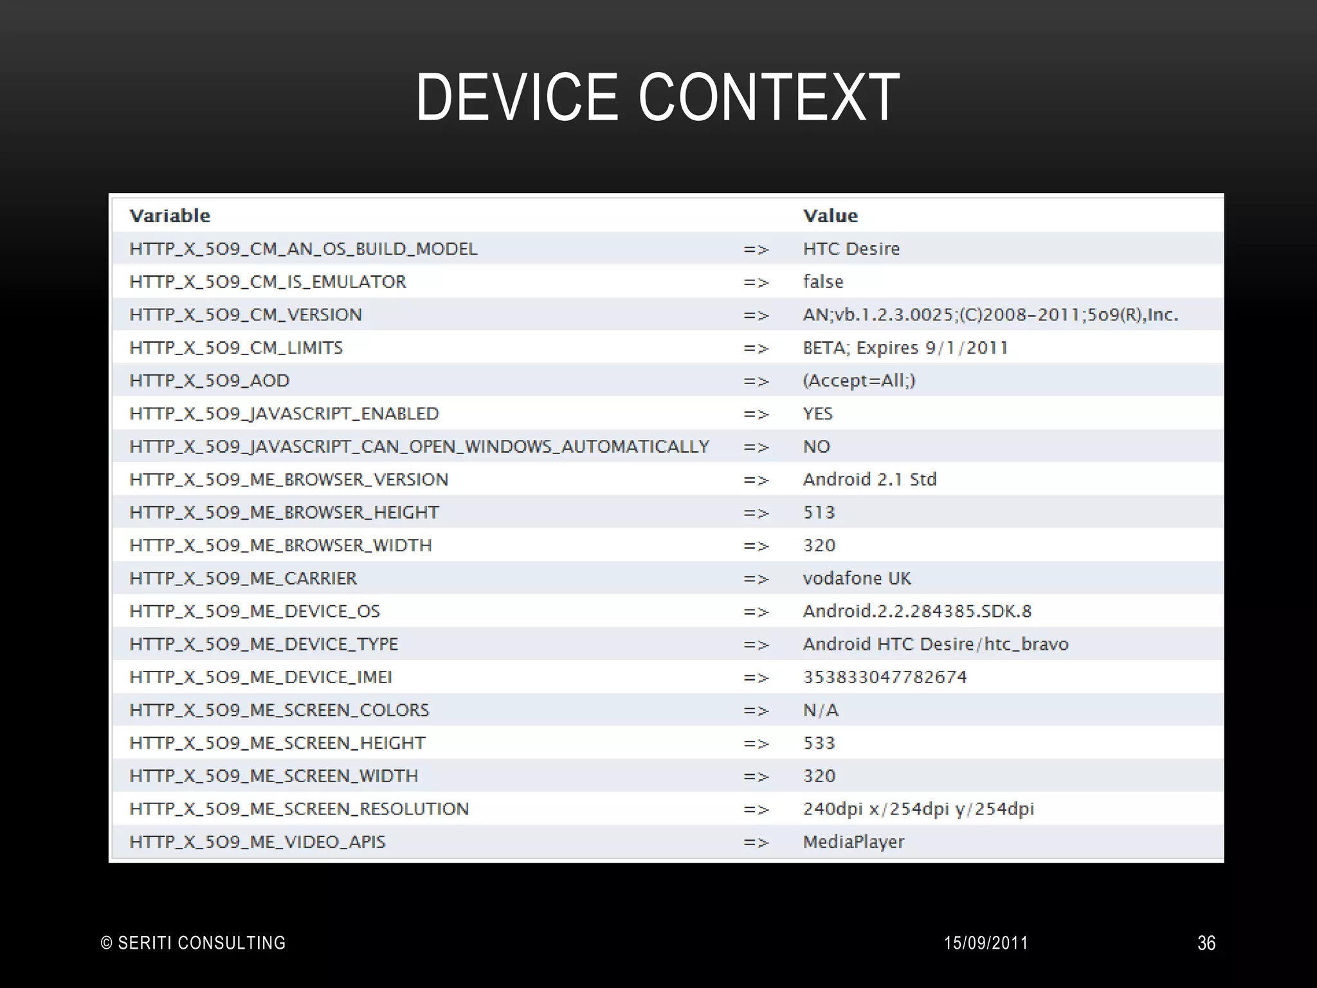Viewport: 1317px width, 988px height.
Task: Click the YES value
Action: coord(818,414)
